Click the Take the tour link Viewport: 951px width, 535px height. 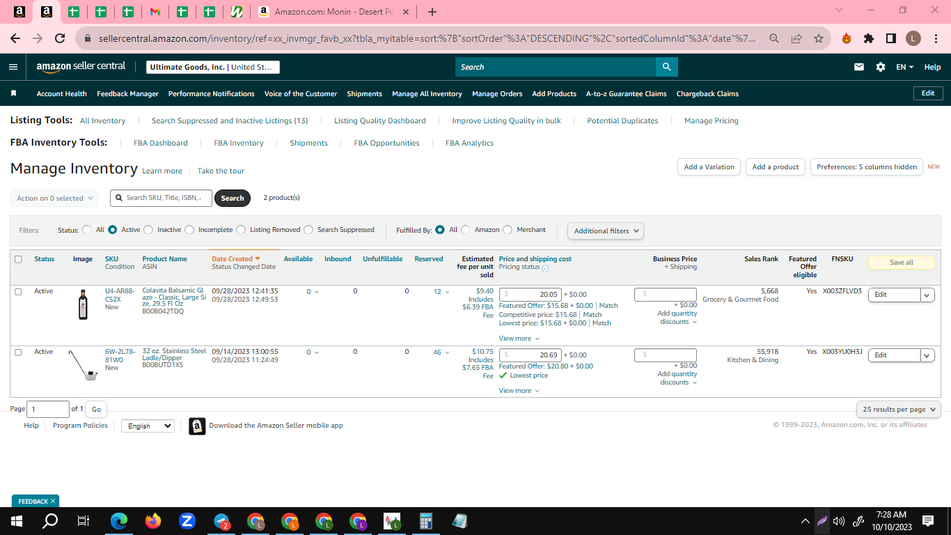click(221, 171)
